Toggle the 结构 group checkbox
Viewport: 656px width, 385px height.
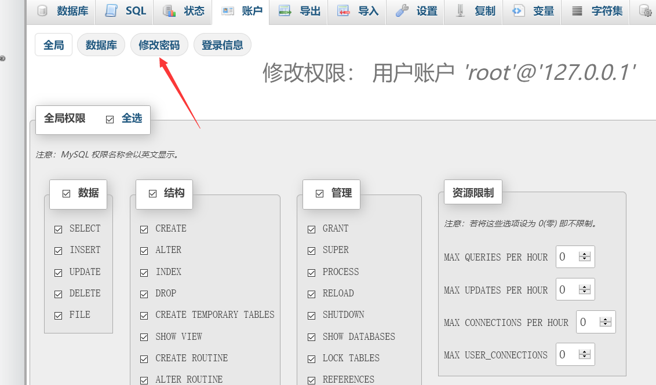(153, 193)
